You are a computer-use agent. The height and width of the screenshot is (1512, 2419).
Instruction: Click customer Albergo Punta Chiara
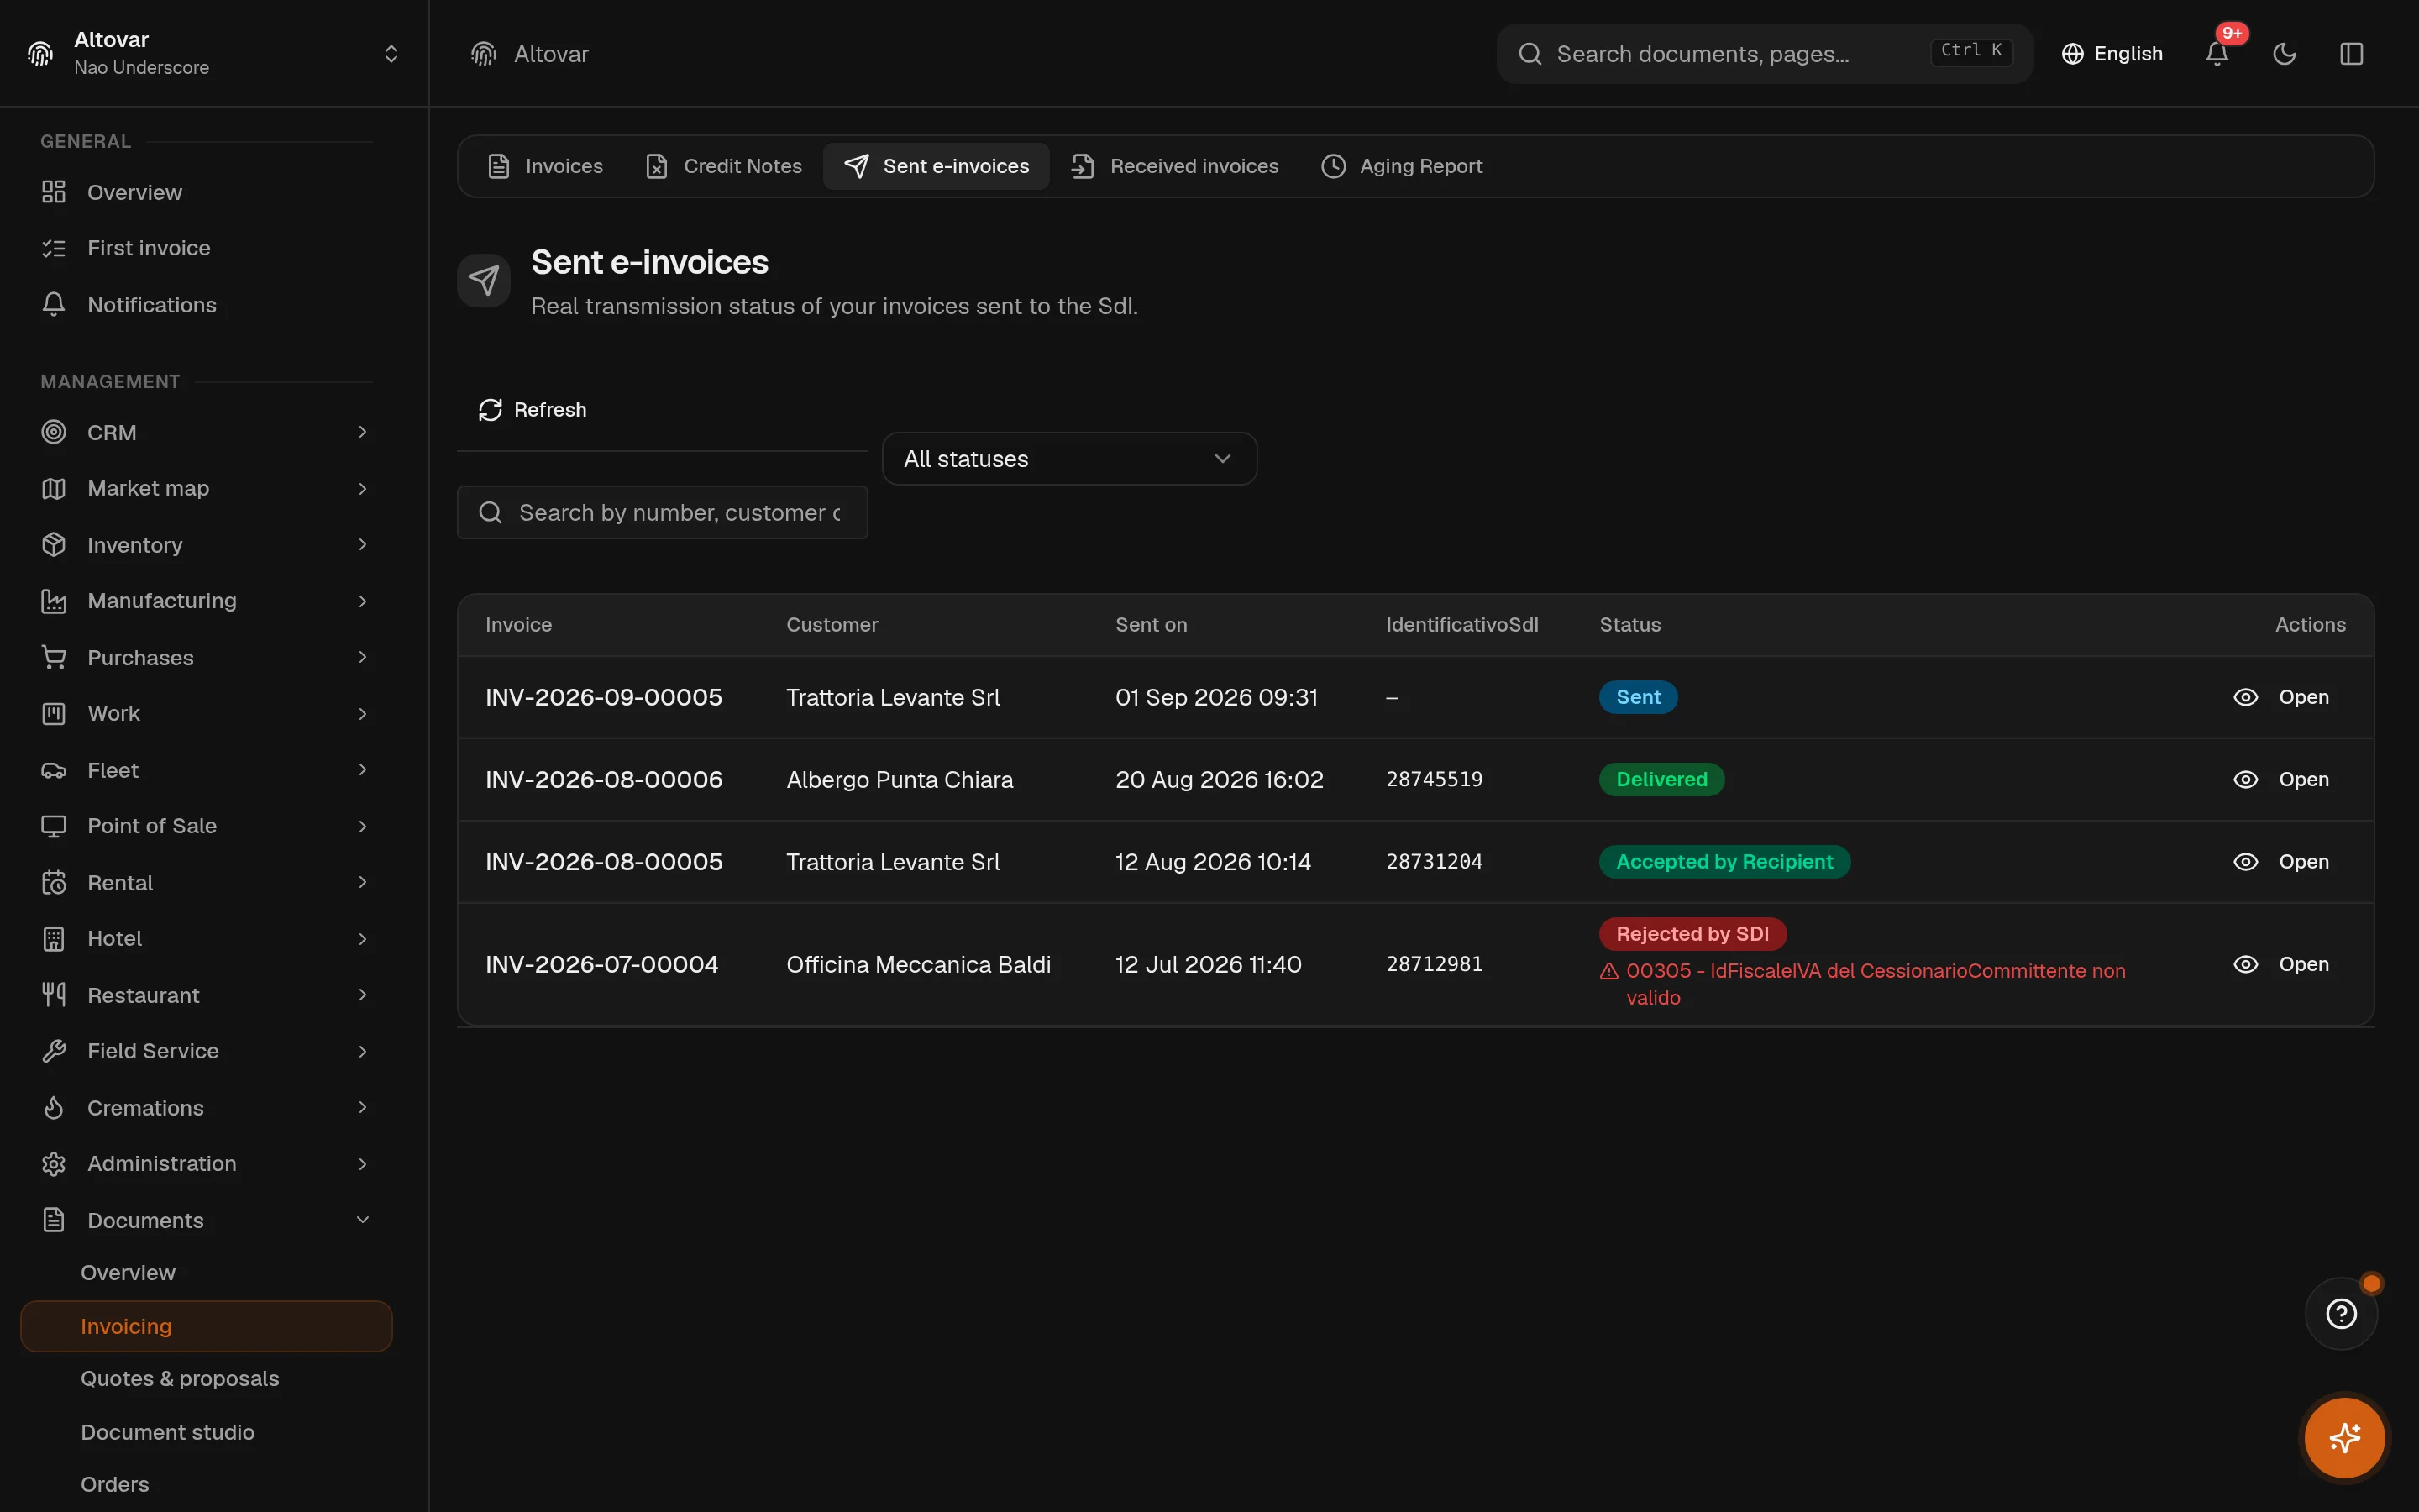[900, 780]
